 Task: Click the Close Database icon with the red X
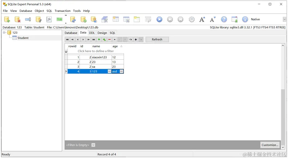[17, 19]
